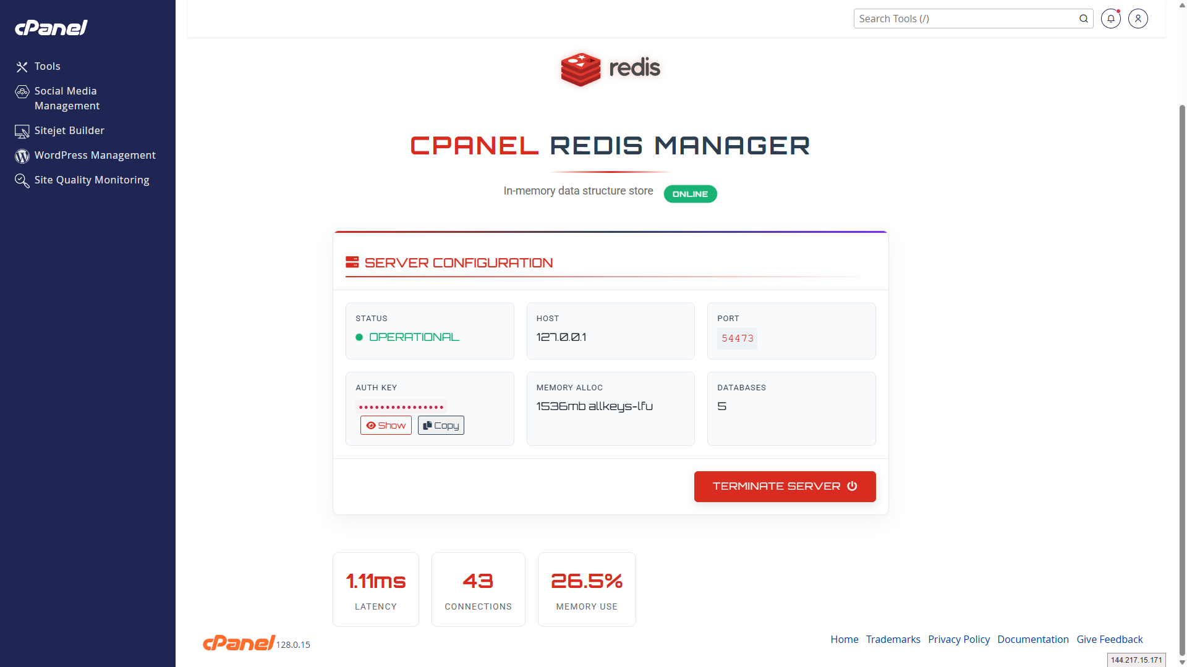This screenshot has height=667, width=1187.
Task: Open the Documentation link
Action: tap(1032, 639)
